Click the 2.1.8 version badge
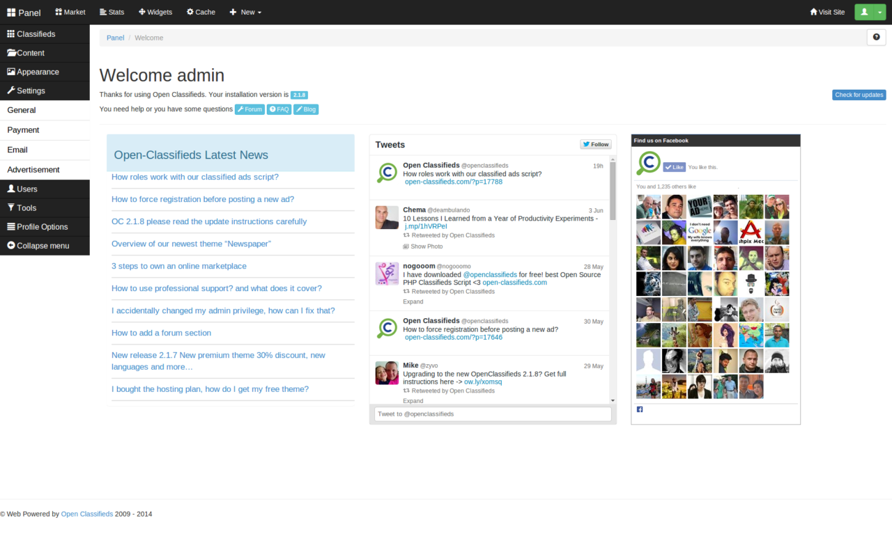 pos(299,95)
